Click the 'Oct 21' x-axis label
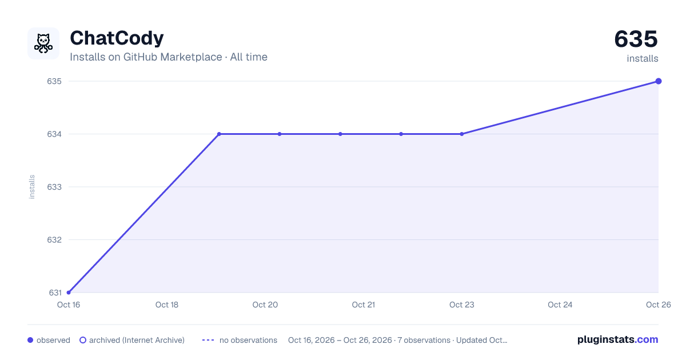This screenshot has width=686, height=360. click(364, 305)
